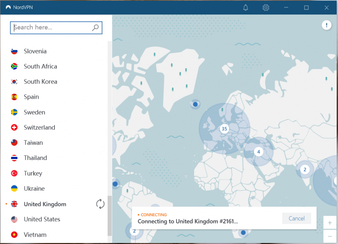338x244 pixels.
Task: Click the Sweden flag icon
Action: point(14,112)
